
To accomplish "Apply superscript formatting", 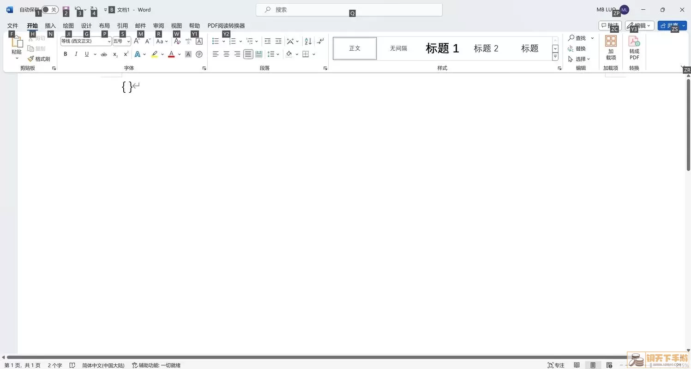I will tap(126, 54).
